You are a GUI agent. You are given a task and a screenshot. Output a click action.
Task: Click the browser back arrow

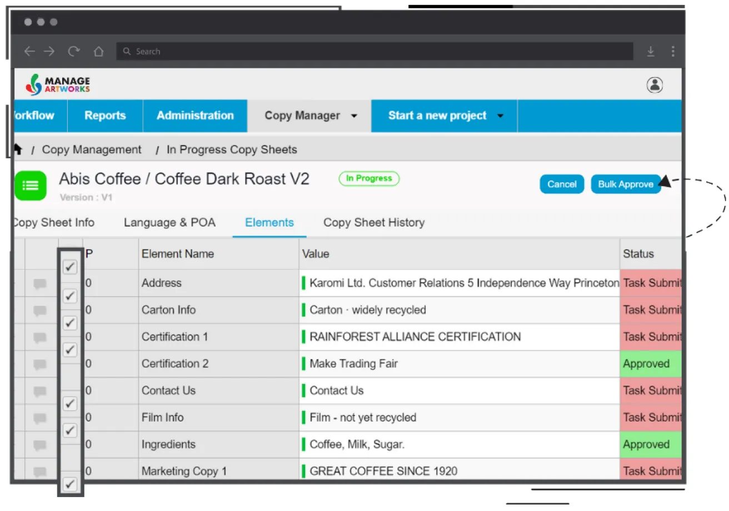[29, 51]
